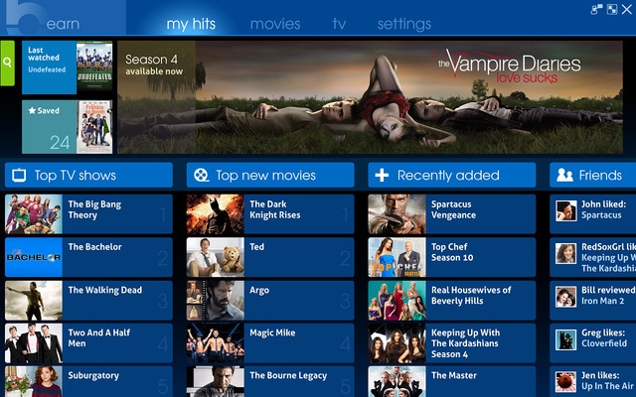Viewport: 636px width, 397px height.
Task: Open the Saved items tile showing 24
Action: coord(68,127)
